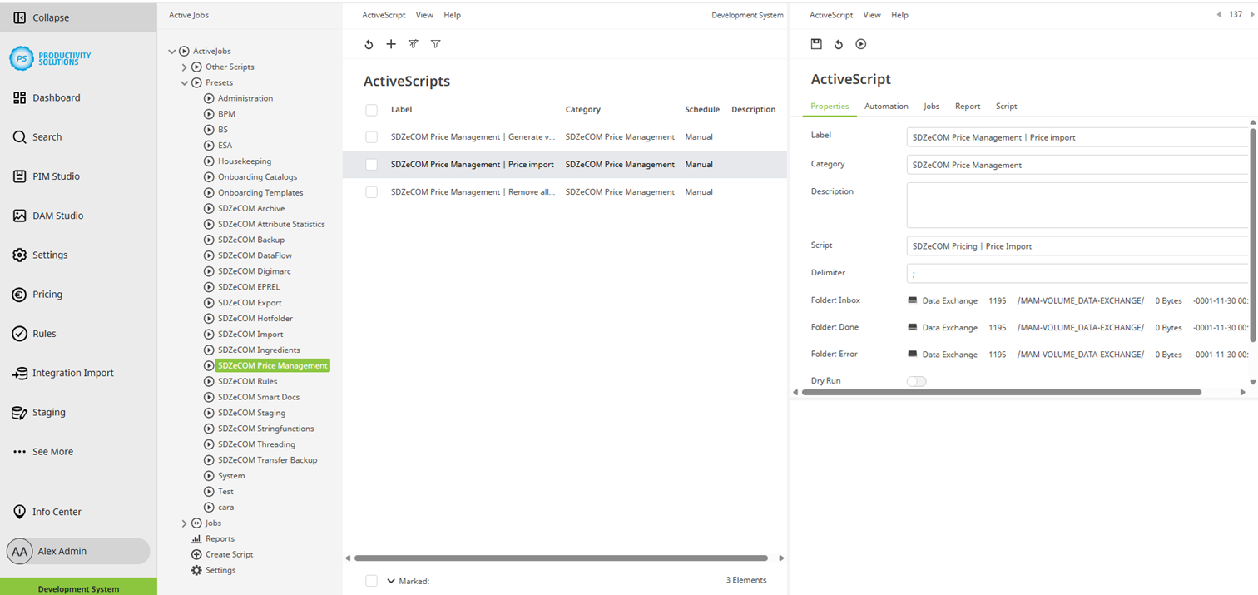Image resolution: width=1258 pixels, height=595 pixels.
Task: Open the DAM Studio section
Action: (57, 215)
